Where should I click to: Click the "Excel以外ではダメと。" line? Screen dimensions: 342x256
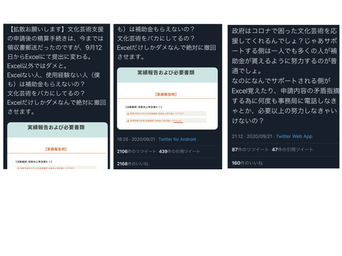pos(37,65)
